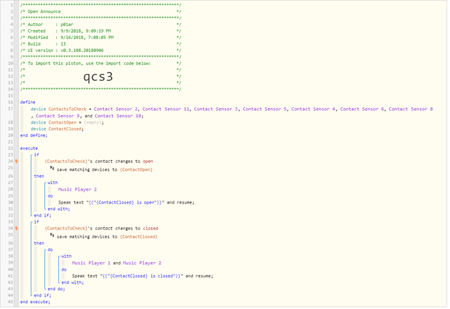Click 'end if;' on line 44
The image size is (450, 309).
[x=42, y=295]
